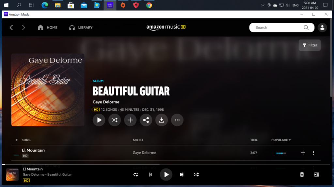Open Microsoft Store from the taskbar
The width and height of the screenshot is (334, 187).
(71, 5)
